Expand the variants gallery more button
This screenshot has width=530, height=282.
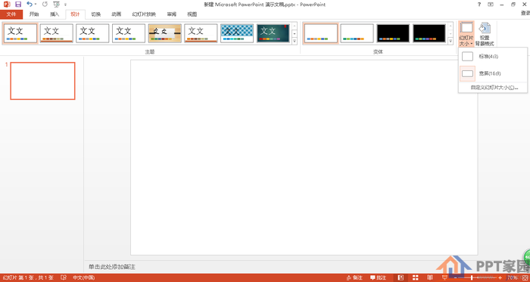click(450, 42)
